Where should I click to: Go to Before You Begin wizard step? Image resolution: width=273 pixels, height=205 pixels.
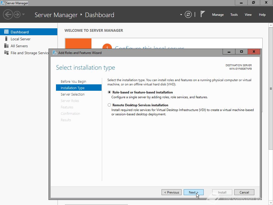click(x=74, y=81)
